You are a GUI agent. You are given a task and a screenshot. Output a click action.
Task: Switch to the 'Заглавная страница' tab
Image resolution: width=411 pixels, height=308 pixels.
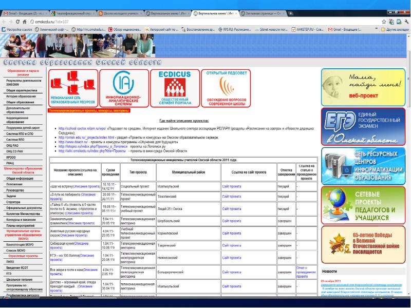tap(263, 13)
